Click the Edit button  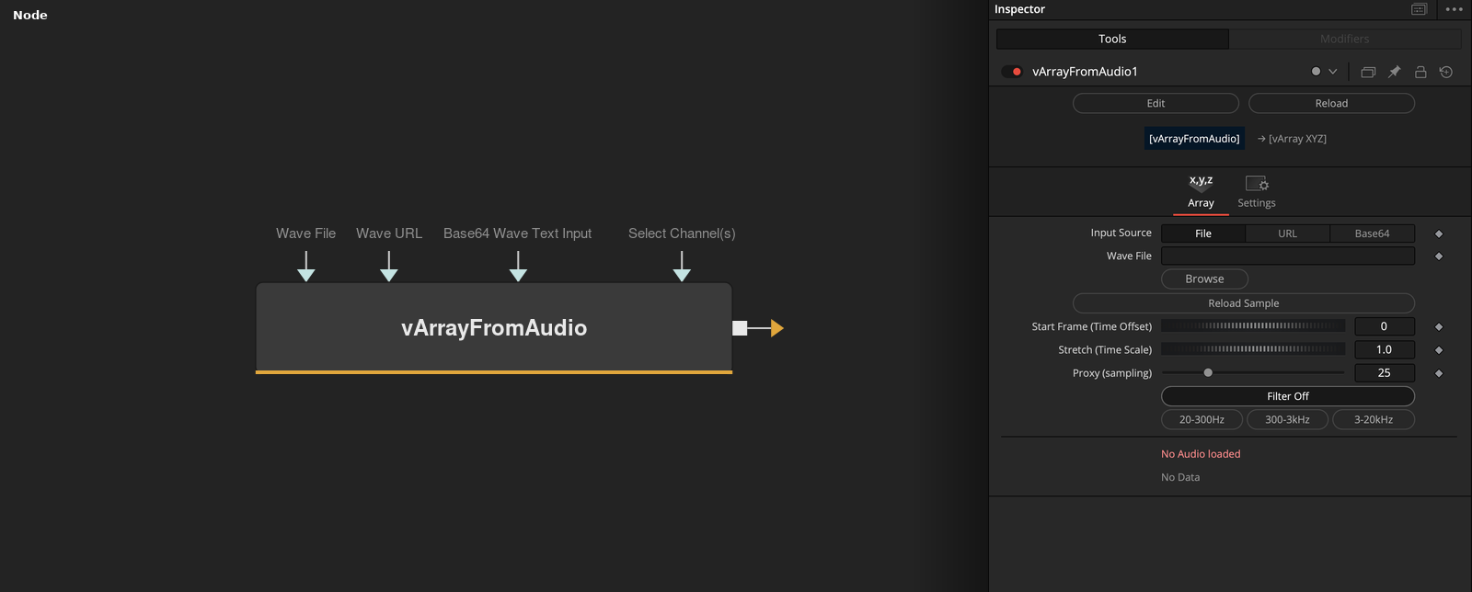[1156, 103]
